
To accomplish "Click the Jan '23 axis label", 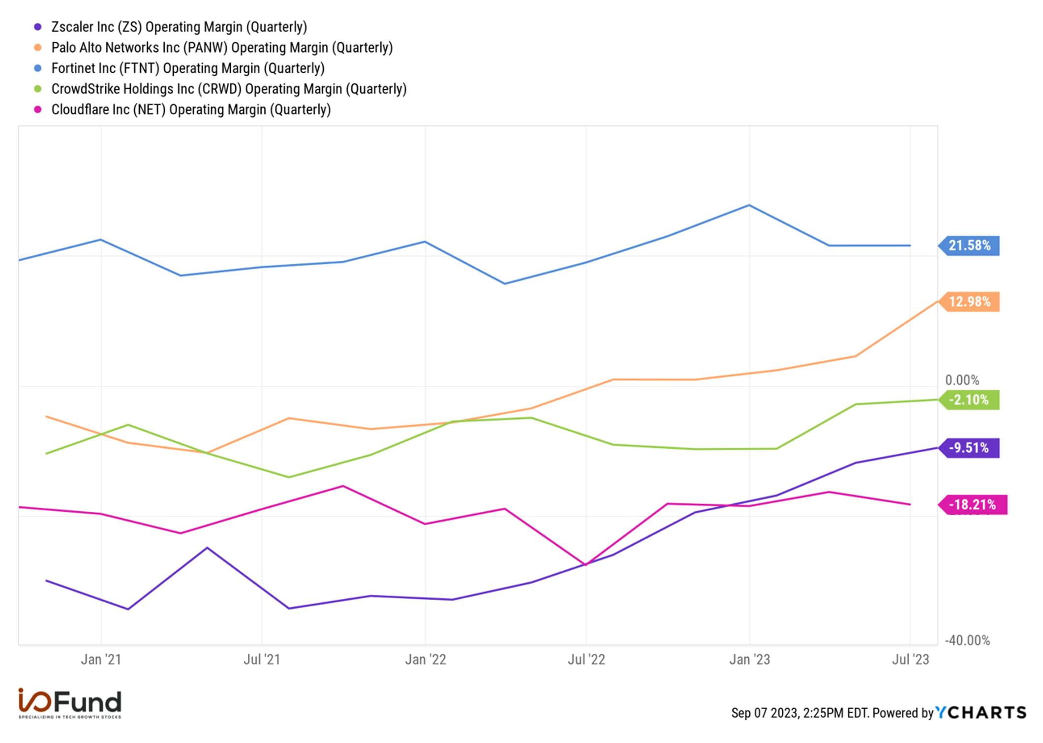I will click(750, 660).
